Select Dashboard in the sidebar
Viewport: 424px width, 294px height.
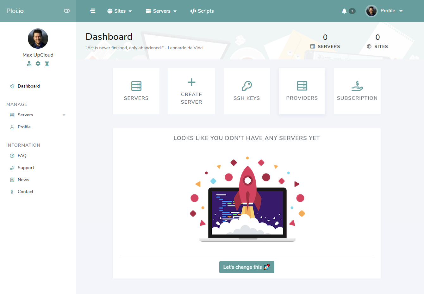pos(28,86)
